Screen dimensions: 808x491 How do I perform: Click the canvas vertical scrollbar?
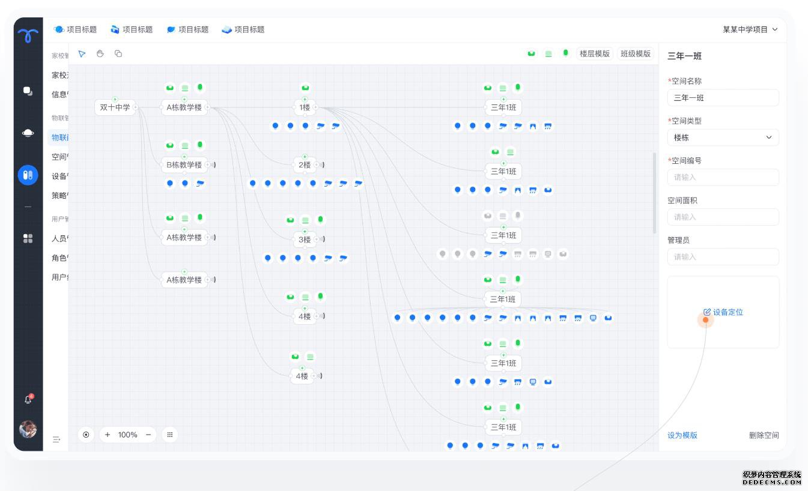click(x=655, y=193)
